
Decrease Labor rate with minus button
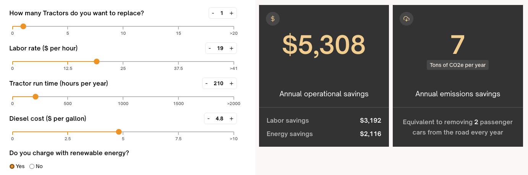click(210, 48)
